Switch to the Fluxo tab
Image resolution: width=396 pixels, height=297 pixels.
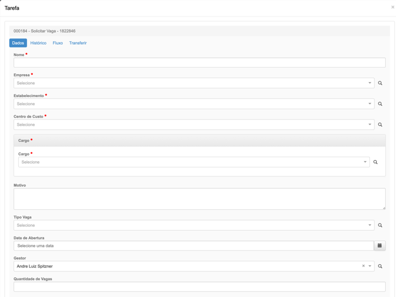pyautogui.click(x=58, y=43)
